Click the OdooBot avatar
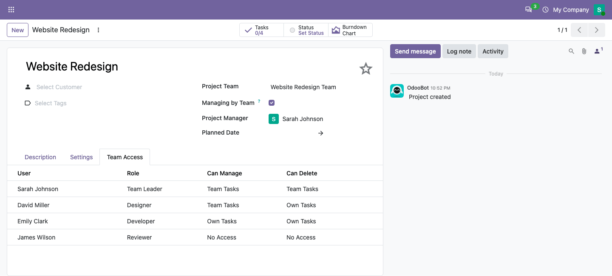This screenshot has height=276, width=612. click(x=397, y=91)
